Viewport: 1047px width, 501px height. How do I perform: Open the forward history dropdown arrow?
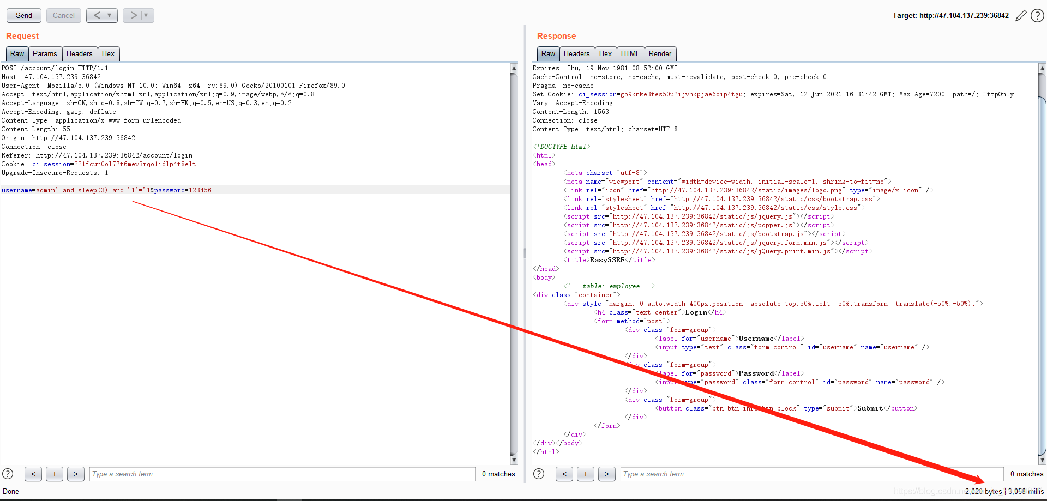pyautogui.click(x=146, y=15)
